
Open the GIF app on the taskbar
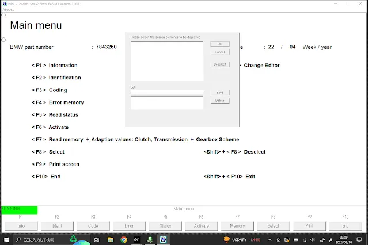click(136, 240)
